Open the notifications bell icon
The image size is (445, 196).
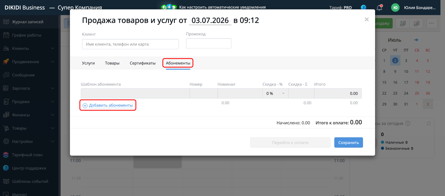pos(379,8)
